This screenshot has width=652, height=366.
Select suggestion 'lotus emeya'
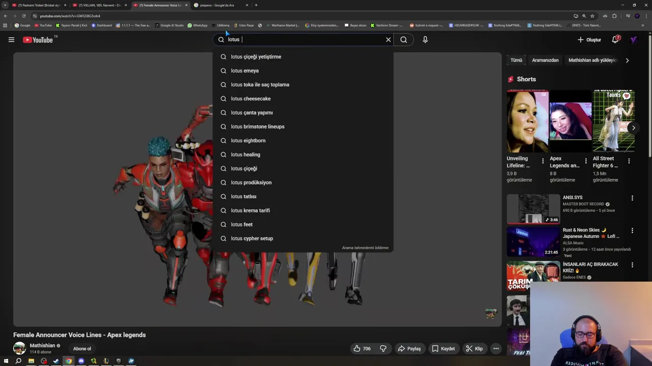tap(303, 71)
